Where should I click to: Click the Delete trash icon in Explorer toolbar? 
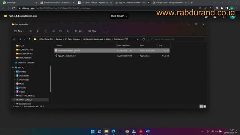click(x=68, y=31)
